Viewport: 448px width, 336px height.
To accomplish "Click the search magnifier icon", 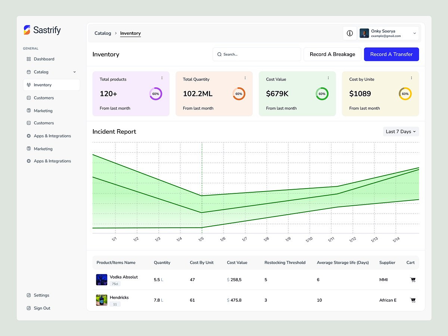I will click(220, 54).
